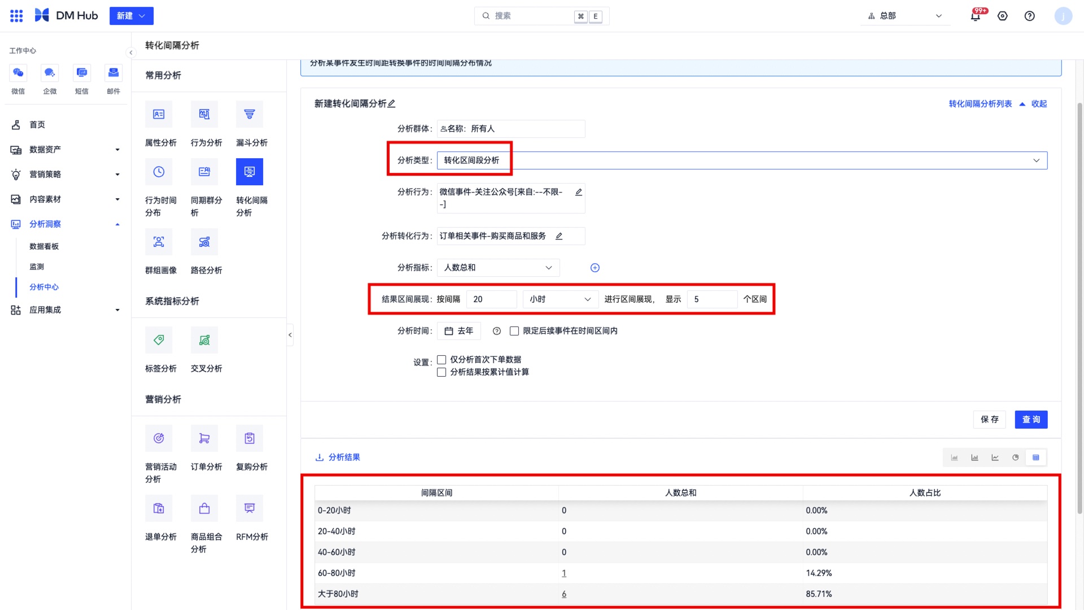Select the 群组画像 icon
This screenshot has height=610, width=1084.
(x=159, y=242)
